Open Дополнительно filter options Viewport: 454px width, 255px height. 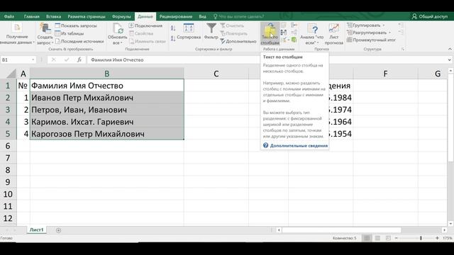click(x=238, y=41)
